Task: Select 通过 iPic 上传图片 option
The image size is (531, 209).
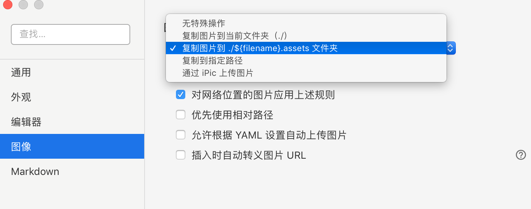Action: click(x=217, y=73)
